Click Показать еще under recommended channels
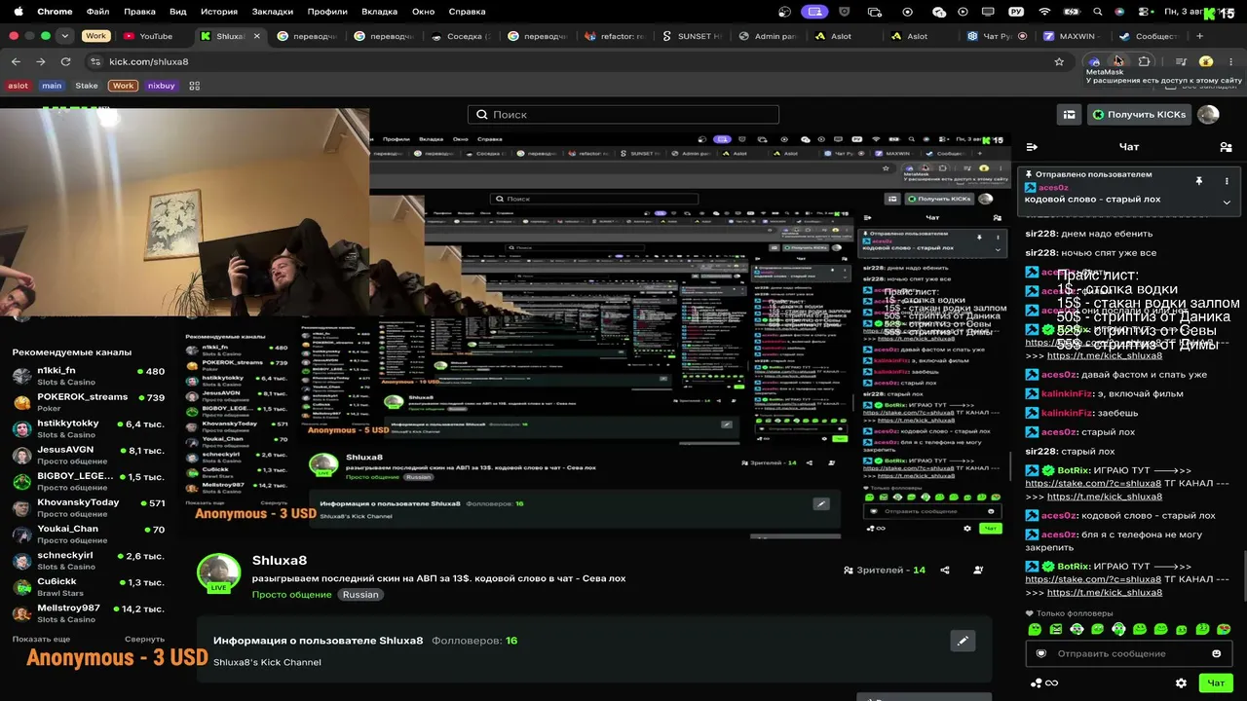The image size is (1247, 701). pyautogui.click(x=41, y=639)
